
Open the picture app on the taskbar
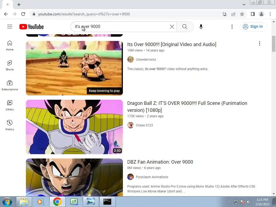point(91,202)
